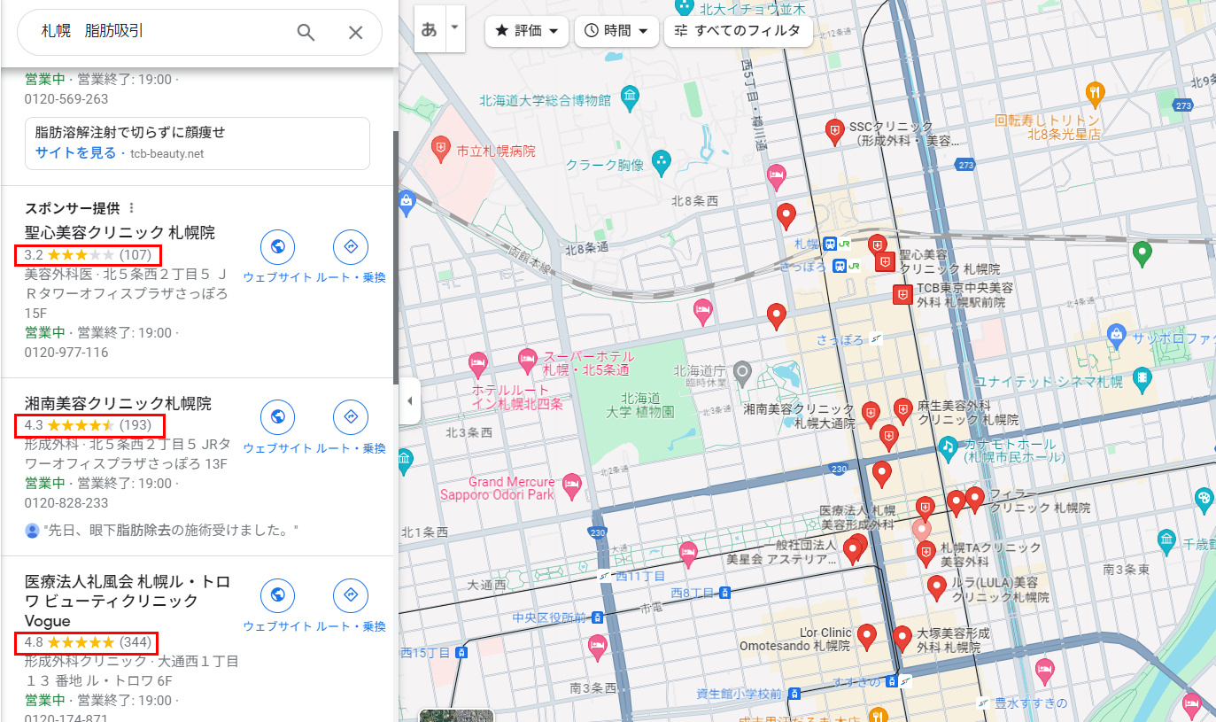Click サッポロファクトリー shopping marker
Viewport: 1216px width, 722px height.
(x=1116, y=335)
